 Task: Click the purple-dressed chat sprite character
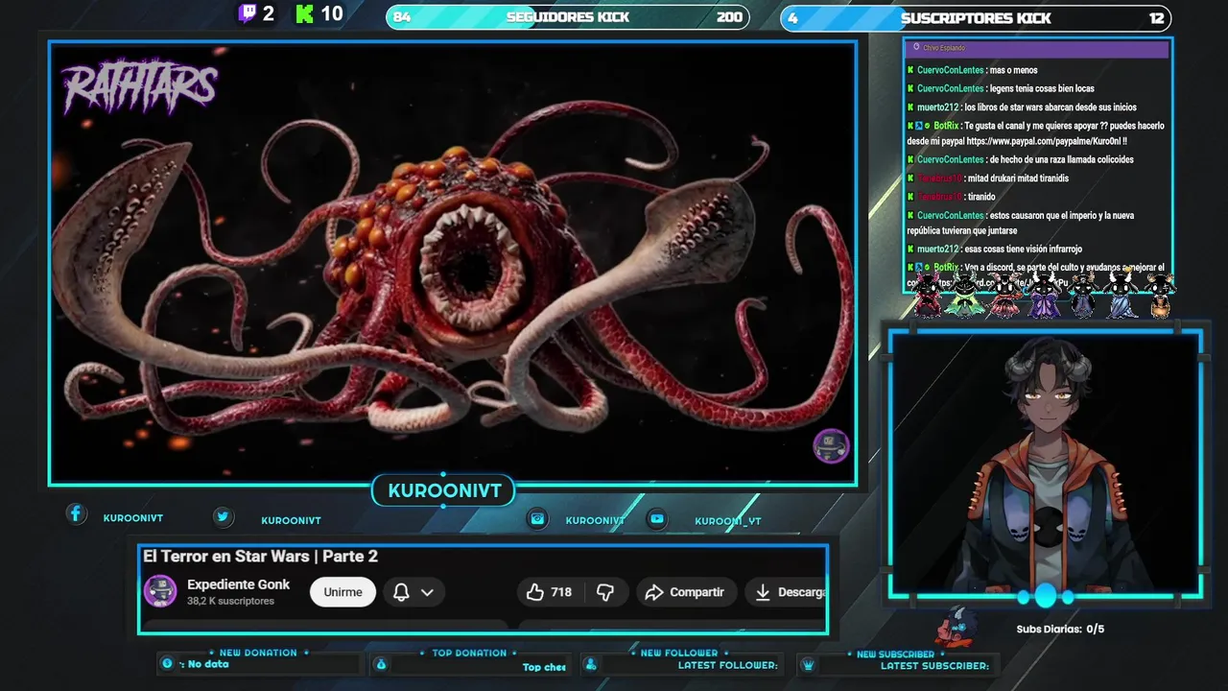click(x=1044, y=295)
